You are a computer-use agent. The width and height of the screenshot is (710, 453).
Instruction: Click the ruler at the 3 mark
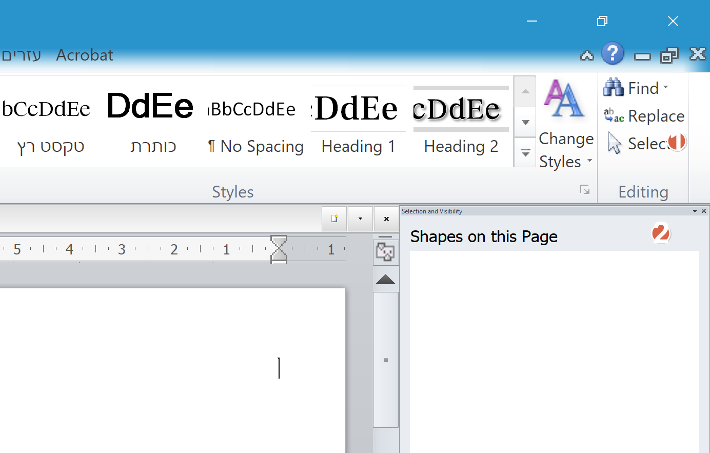pos(122,249)
